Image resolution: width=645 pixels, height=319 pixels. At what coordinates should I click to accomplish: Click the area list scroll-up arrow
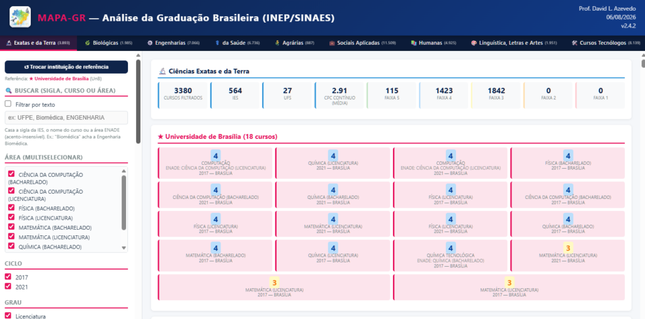(x=124, y=171)
